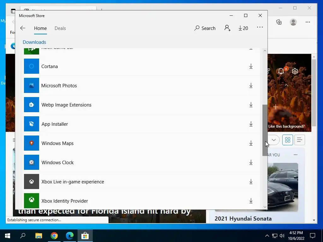
Task: Open the Windows Clock tile icon
Action: point(32,162)
